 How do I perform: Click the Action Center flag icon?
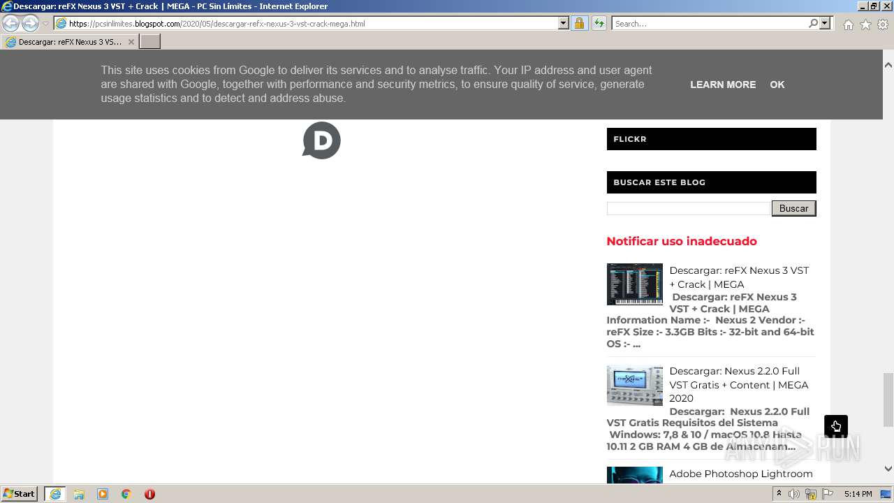point(828,494)
